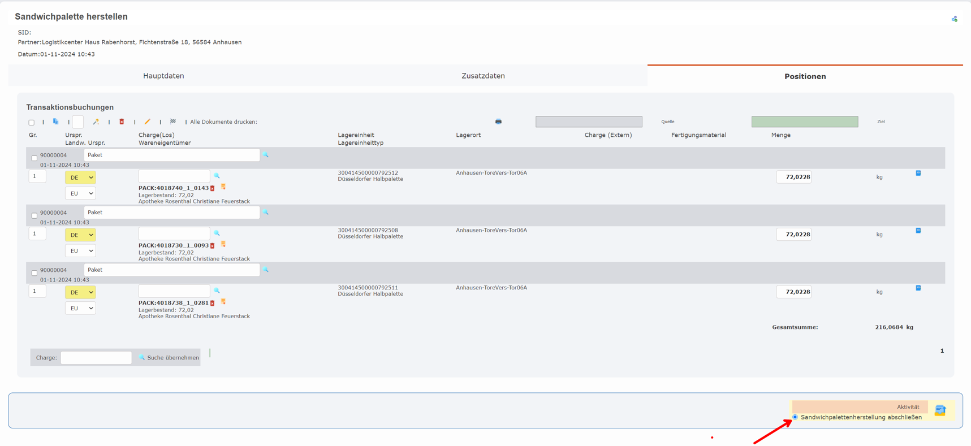Click the orange pencil edit icon

tap(148, 122)
